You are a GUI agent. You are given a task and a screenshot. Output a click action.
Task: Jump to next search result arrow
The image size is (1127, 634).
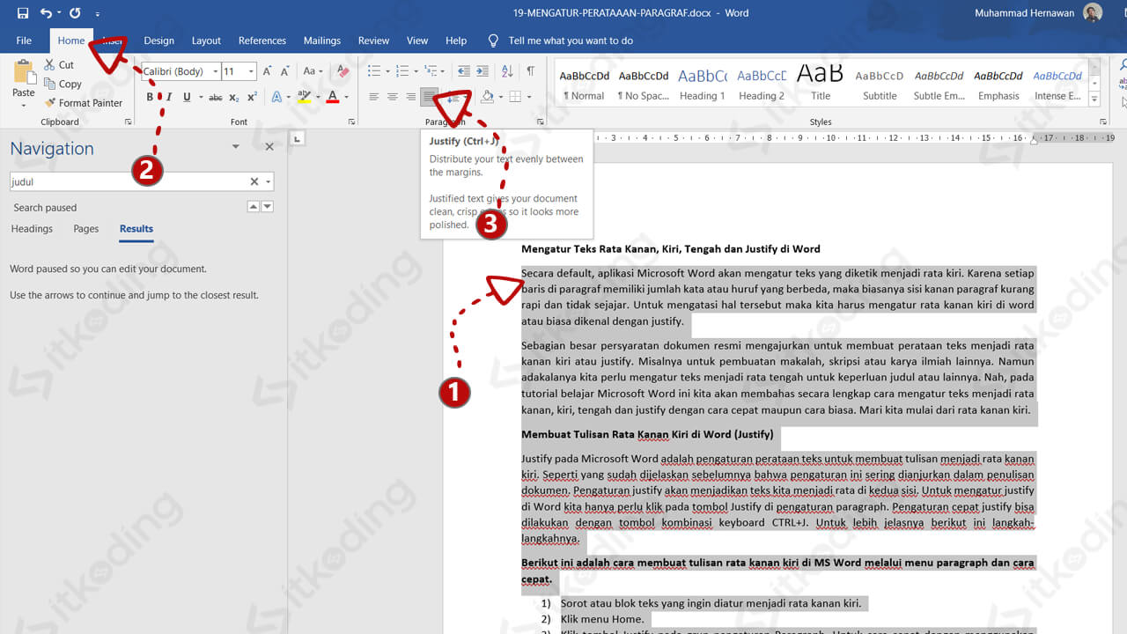click(268, 207)
